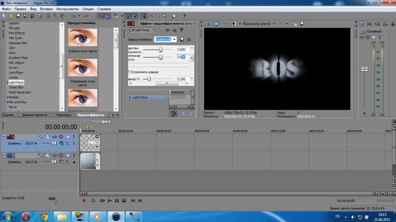The image size is (396, 222).
Task: Save preview snapshot to file icon
Action: tap(302, 23)
